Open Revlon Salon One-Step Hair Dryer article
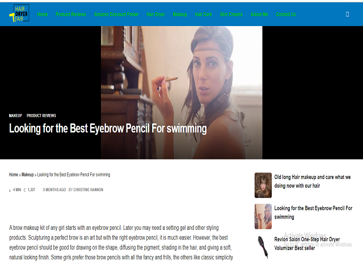The image size is (363, 261). coord(307,243)
